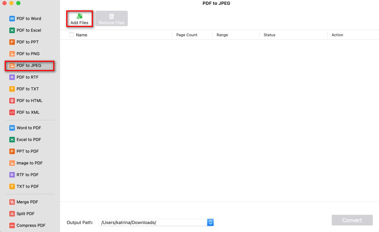This screenshot has width=379, height=232.
Task: Click the Add Files button
Action: coord(80,18)
